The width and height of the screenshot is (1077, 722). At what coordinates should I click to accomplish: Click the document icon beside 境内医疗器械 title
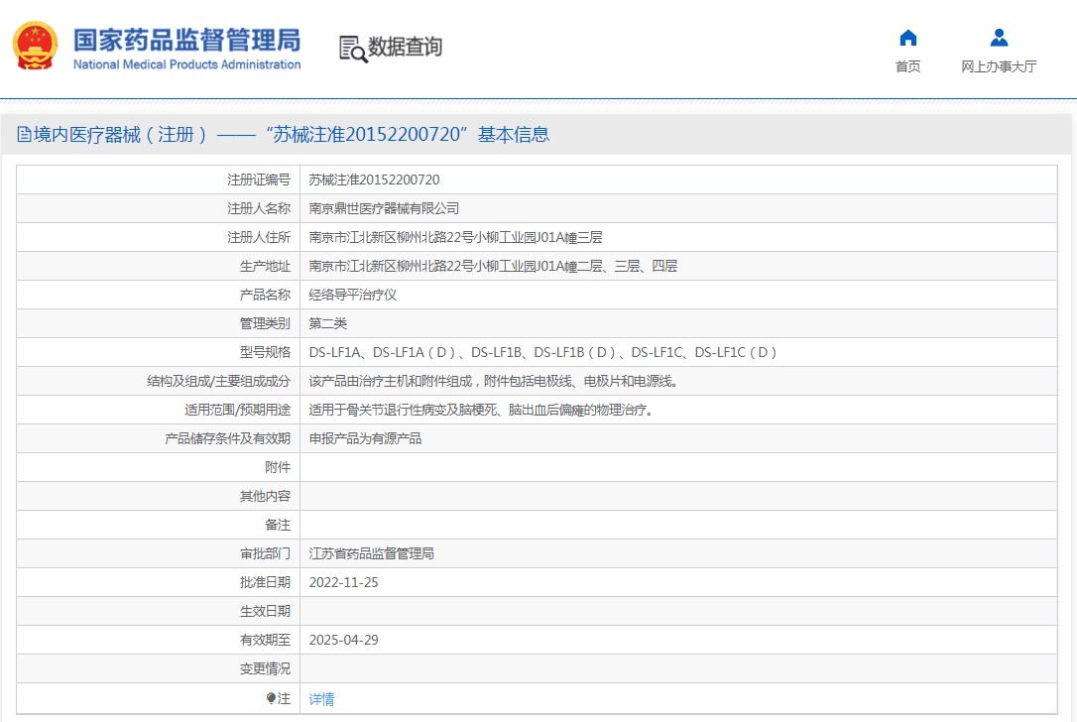(x=24, y=134)
